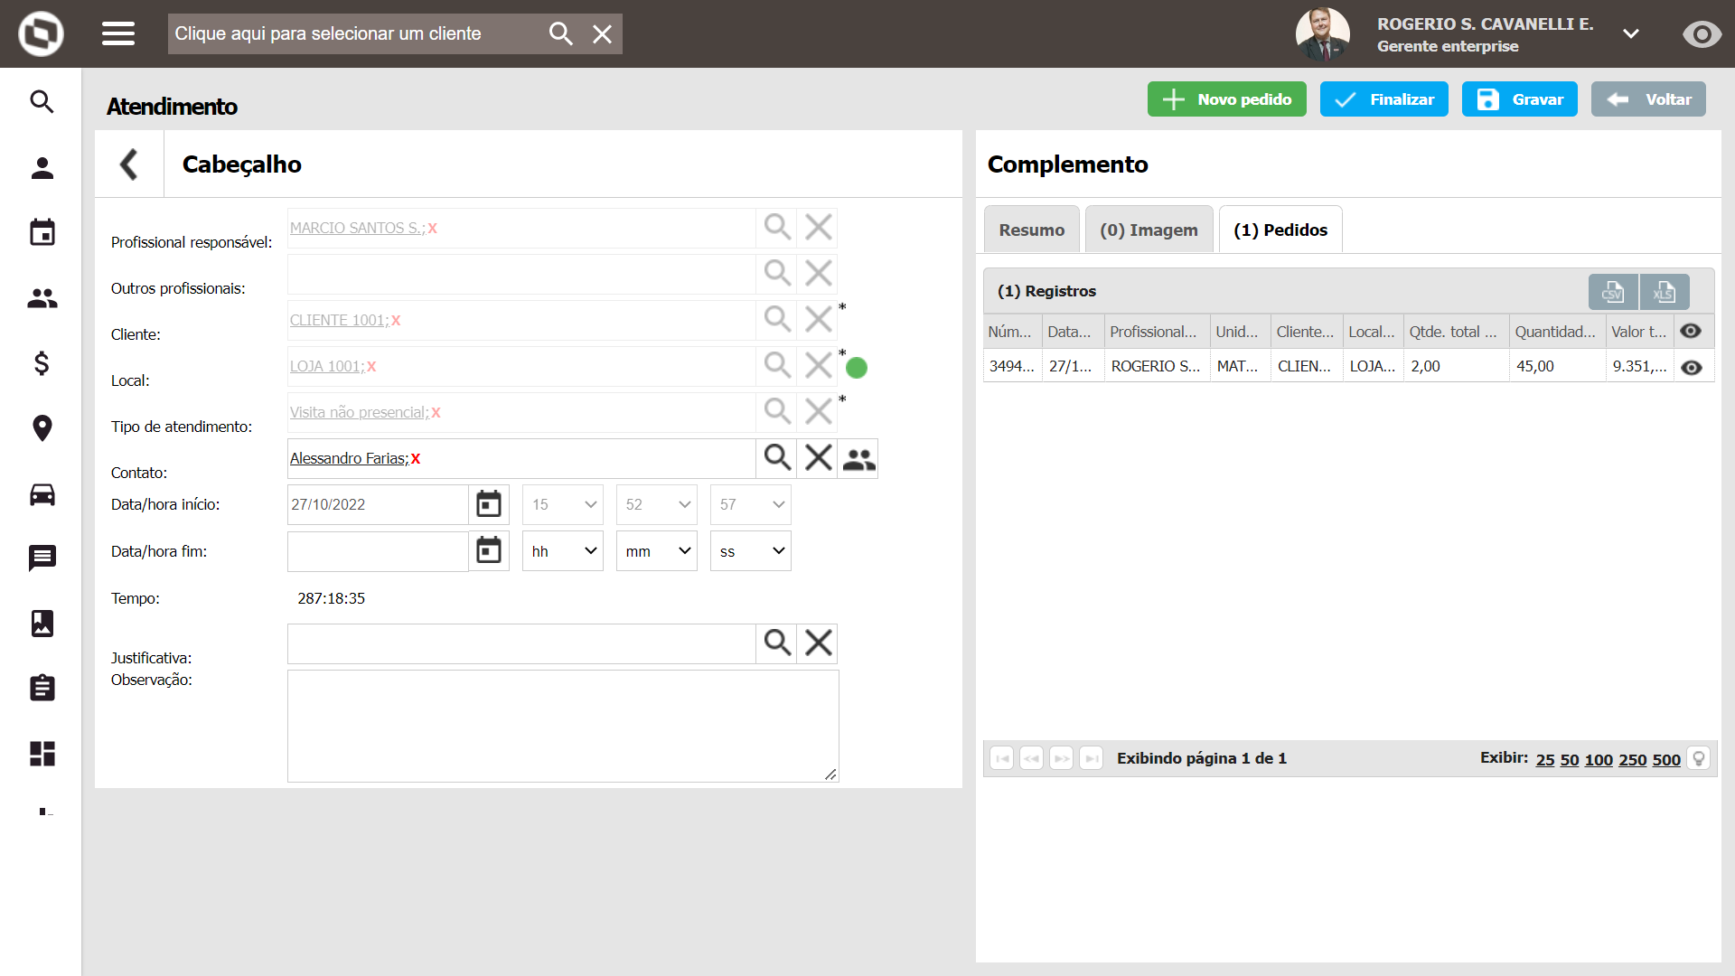Click the car icon in sidebar
This screenshot has width=1735, height=976.
coord(42,494)
